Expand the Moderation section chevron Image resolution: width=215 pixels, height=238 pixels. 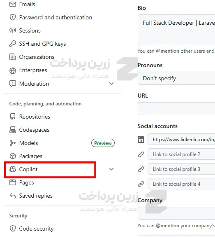[111, 84]
